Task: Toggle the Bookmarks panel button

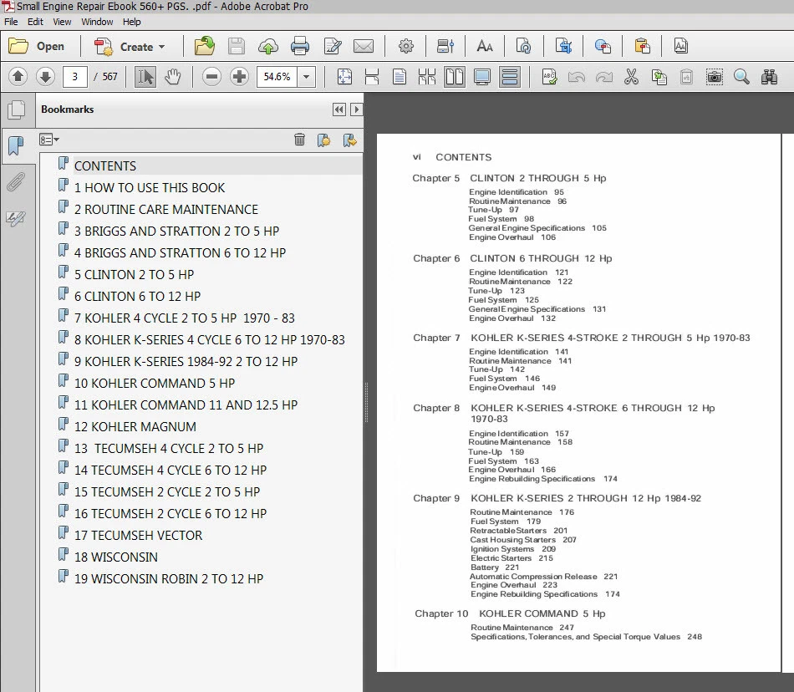Action: click(x=16, y=145)
